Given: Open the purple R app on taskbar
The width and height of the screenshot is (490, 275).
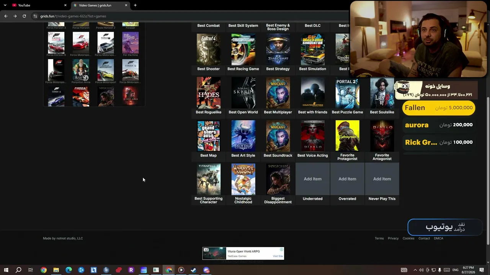Looking at the screenshot, I should tap(131, 270).
